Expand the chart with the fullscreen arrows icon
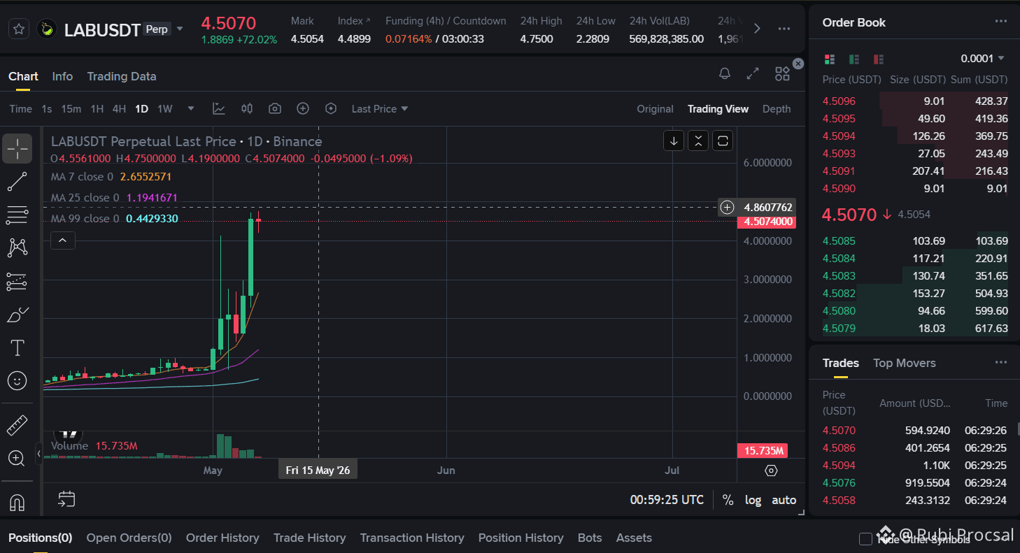 [753, 74]
